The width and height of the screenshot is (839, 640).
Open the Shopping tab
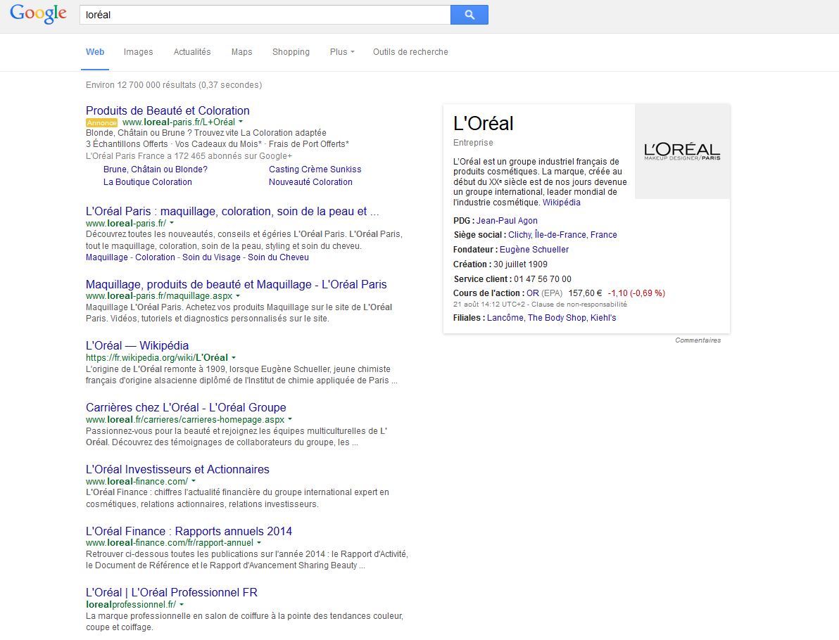pos(291,52)
